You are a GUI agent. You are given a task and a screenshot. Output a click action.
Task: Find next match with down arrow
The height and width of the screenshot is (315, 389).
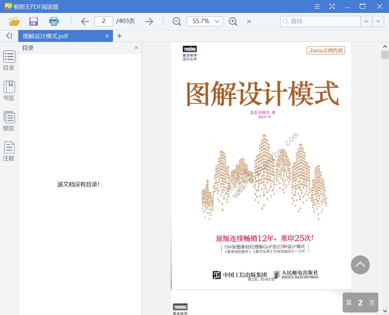378,21
